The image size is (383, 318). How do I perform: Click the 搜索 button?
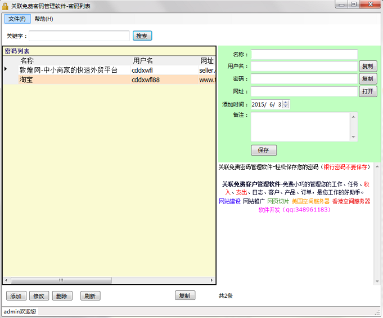tap(142, 36)
